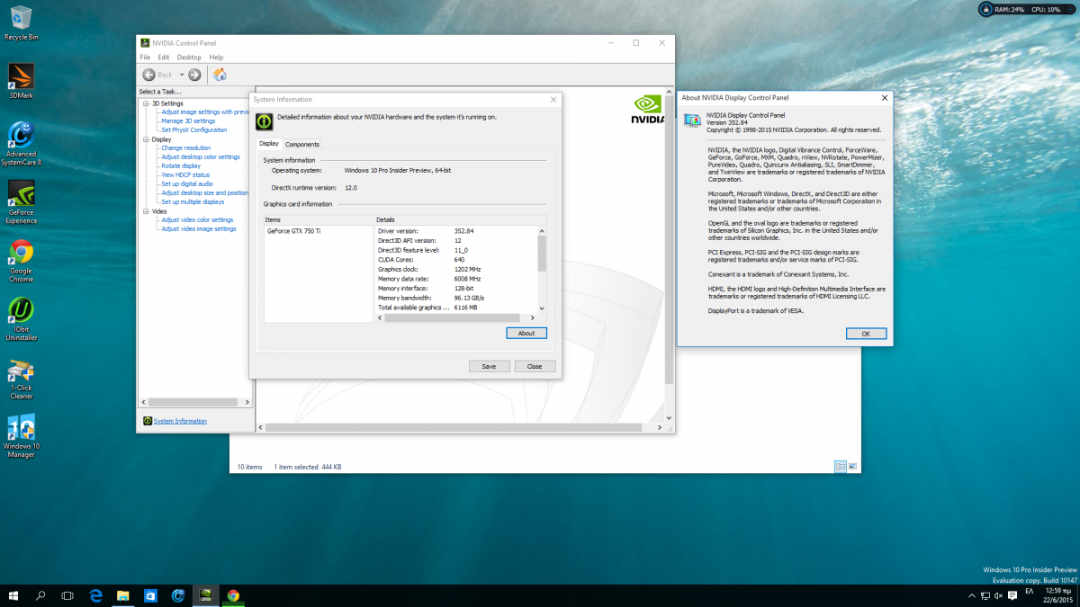Select Set up digital audio task

pos(187,183)
